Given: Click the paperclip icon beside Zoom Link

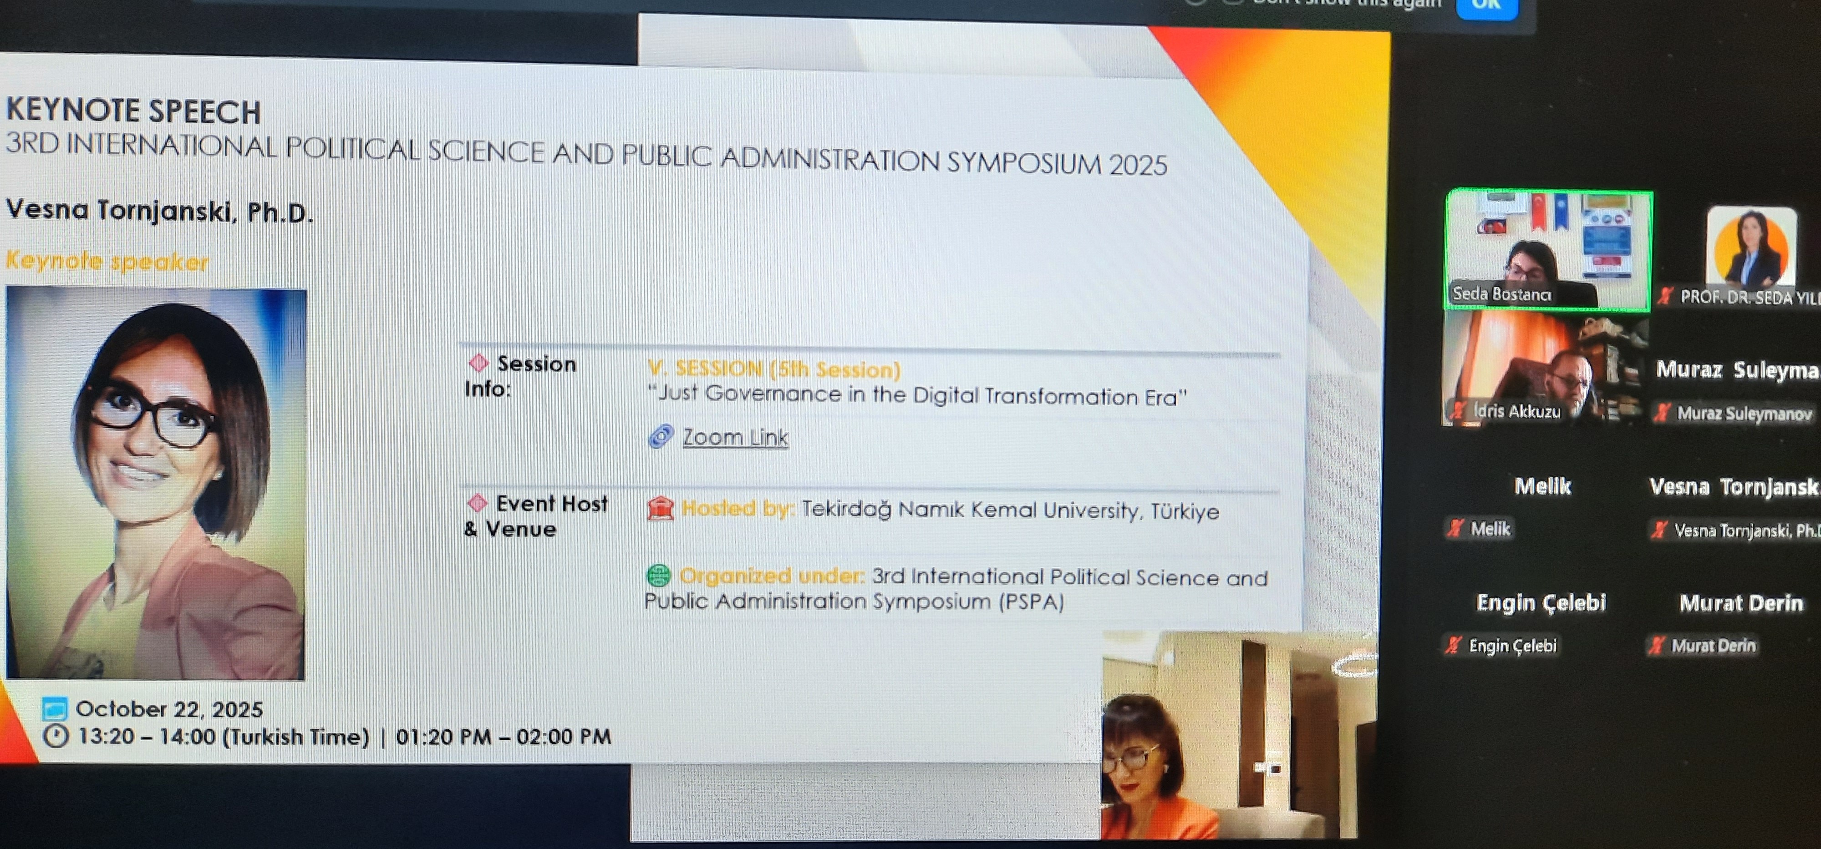Looking at the screenshot, I should point(660,436).
